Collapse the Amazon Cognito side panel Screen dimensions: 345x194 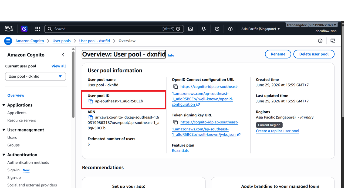coord(63,55)
